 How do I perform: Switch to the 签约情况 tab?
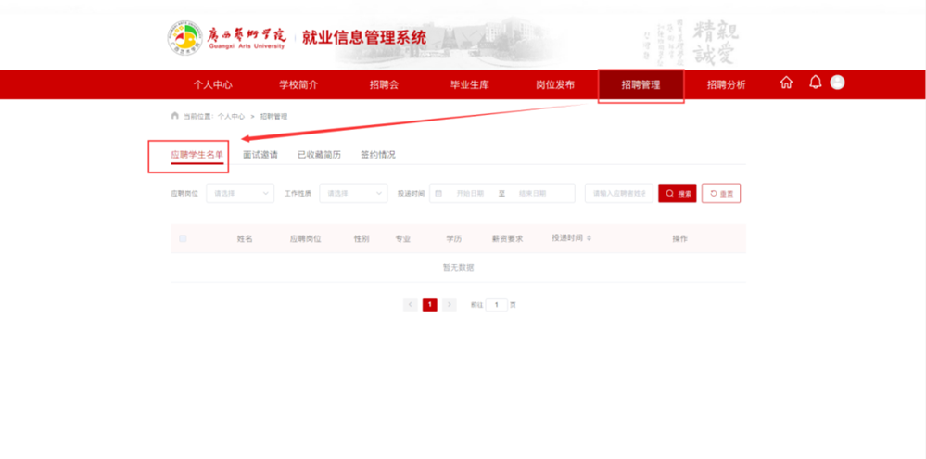(378, 155)
